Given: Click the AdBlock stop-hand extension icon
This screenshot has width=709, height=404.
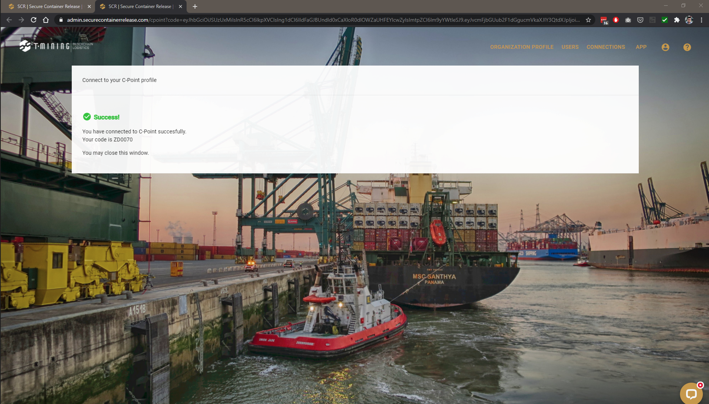Looking at the screenshot, I should click(616, 20).
